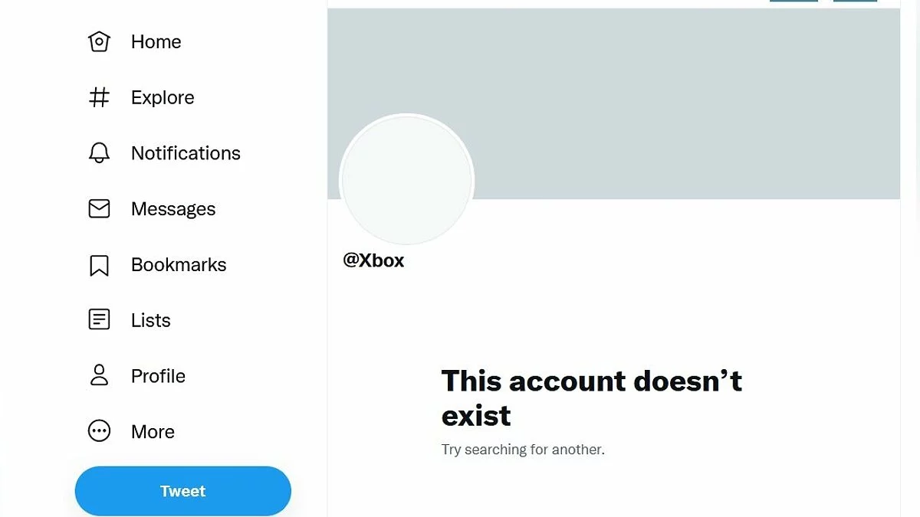Viewport: 920px width, 517px height.
Task: Click the Messages envelope icon
Action: click(99, 208)
